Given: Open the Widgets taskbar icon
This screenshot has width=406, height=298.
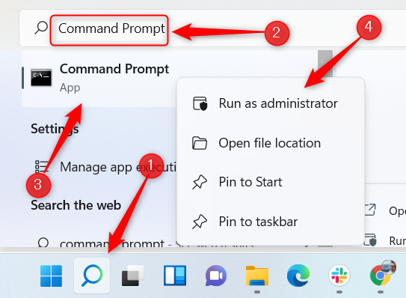Looking at the screenshot, I should (x=175, y=276).
